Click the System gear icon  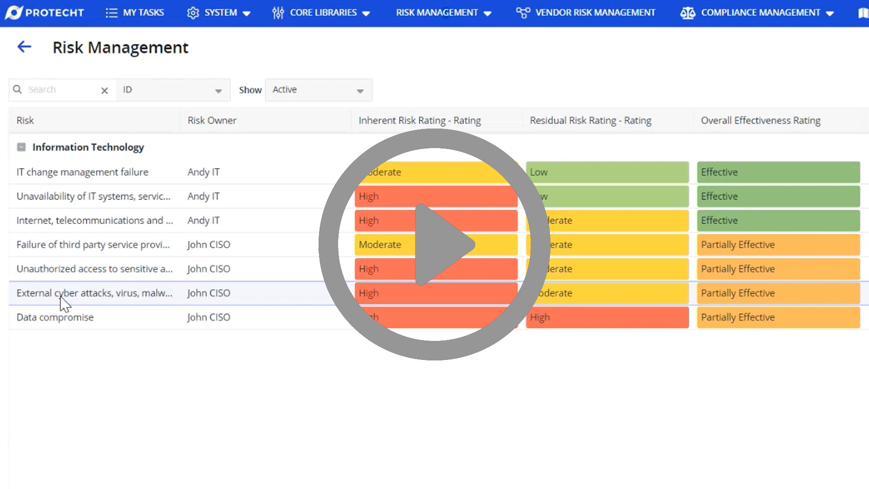pyautogui.click(x=193, y=12)
